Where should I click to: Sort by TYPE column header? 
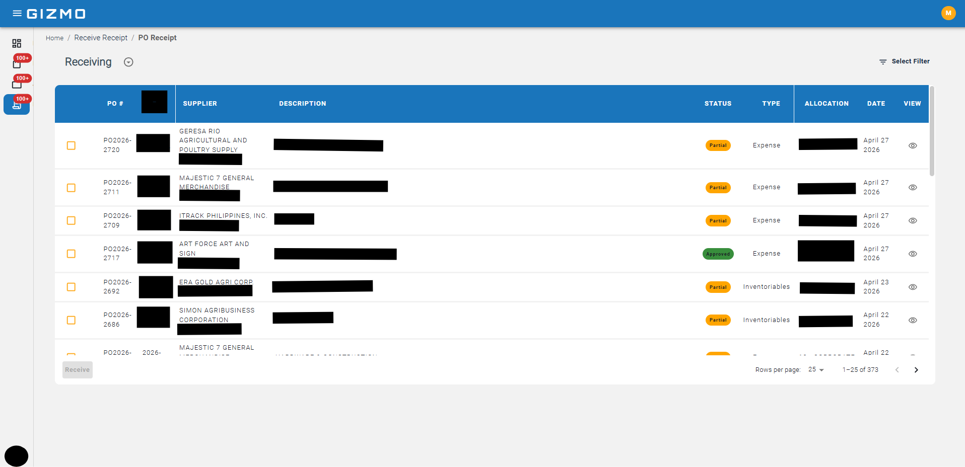pyautogui.click(x=771, y=104)
